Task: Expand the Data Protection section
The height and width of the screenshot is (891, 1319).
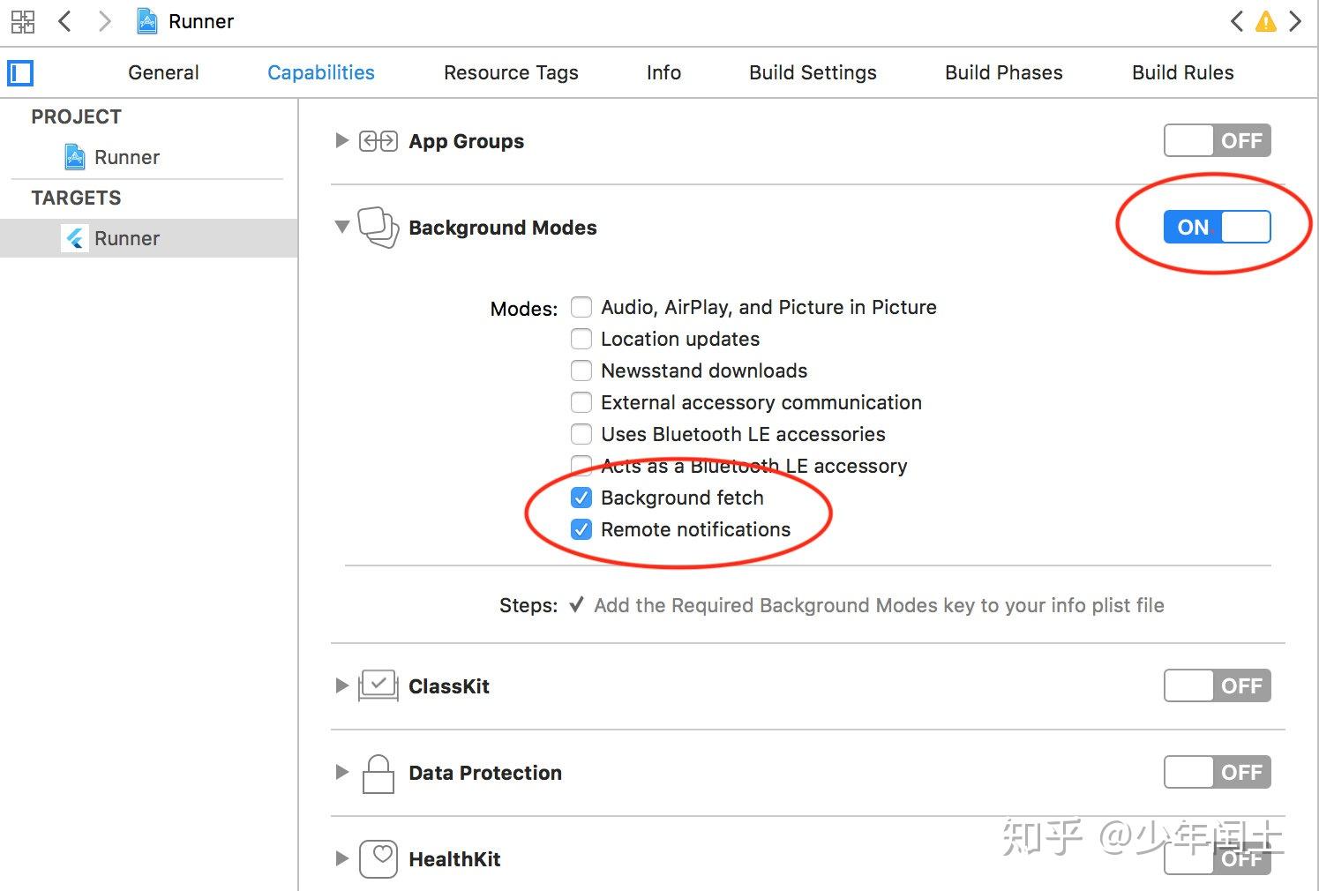Action: tap(341, 772)
